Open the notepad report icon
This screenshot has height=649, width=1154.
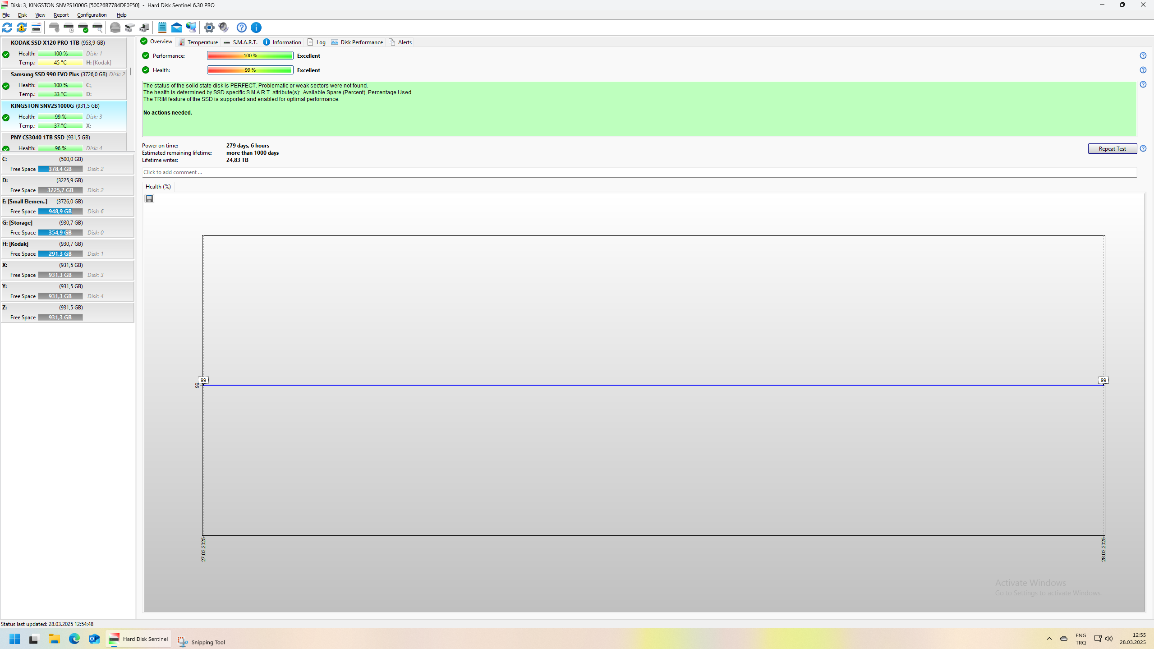coord(162,28)
